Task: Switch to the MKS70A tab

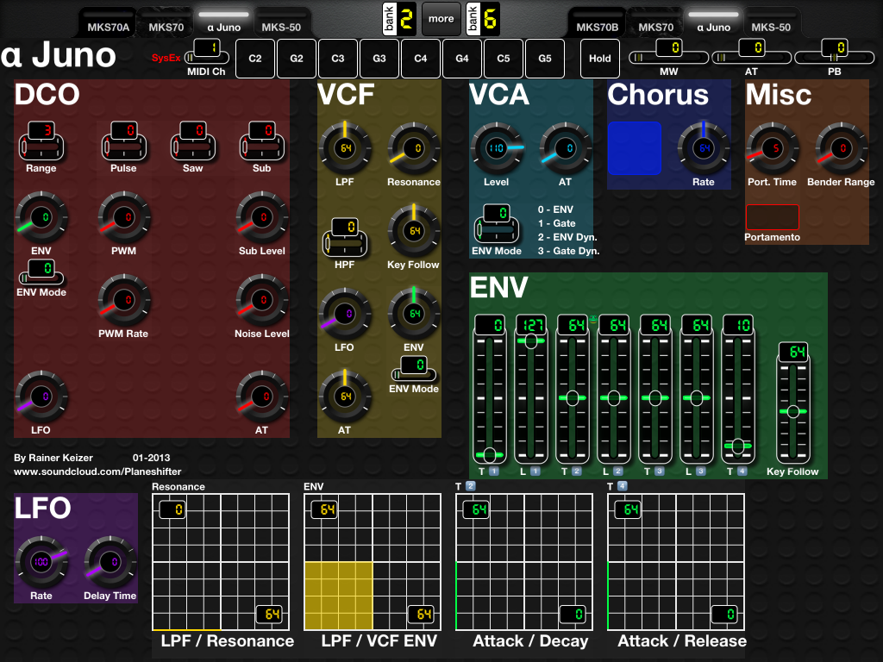Action: point(108,22)
